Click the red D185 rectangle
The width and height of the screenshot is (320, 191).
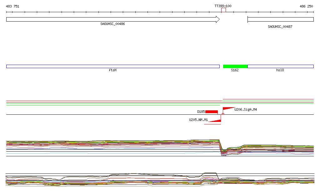212,112
